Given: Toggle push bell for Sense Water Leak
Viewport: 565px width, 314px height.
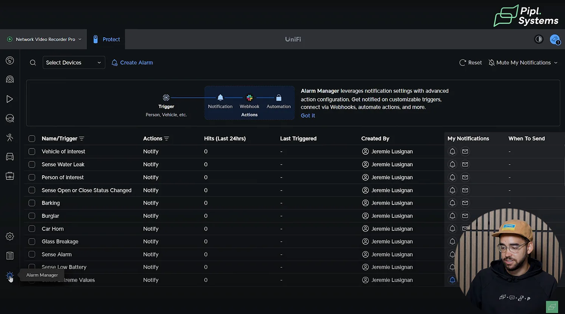Looking at the screenshot, I should click(452, 164).
